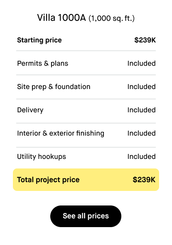Click the divider line below Starting price
The image size is (172, 245).
86,51
